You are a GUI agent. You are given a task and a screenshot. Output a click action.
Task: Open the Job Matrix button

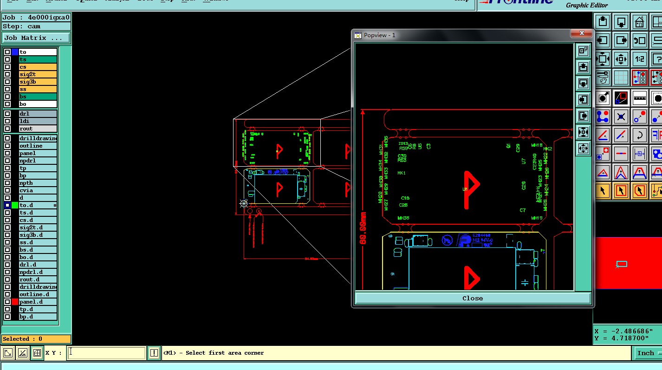(36, 38)
